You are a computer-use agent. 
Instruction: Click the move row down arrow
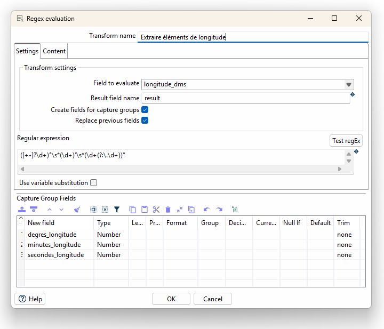[61, 210]
